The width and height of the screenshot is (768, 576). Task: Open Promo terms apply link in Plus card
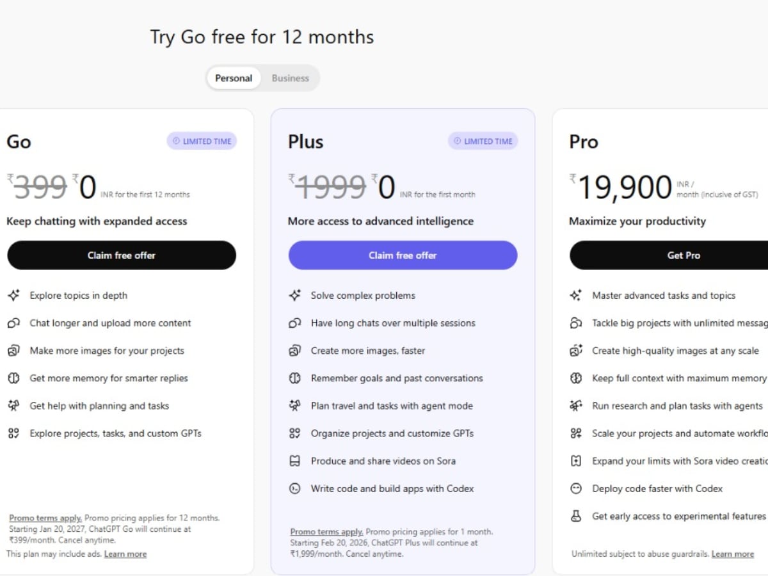326,531
